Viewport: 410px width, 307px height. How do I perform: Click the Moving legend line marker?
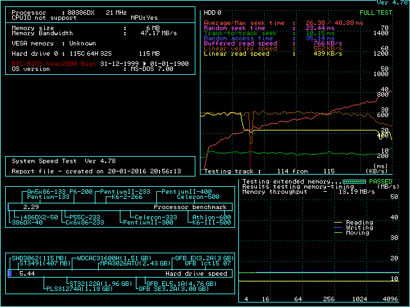point(340,233)
